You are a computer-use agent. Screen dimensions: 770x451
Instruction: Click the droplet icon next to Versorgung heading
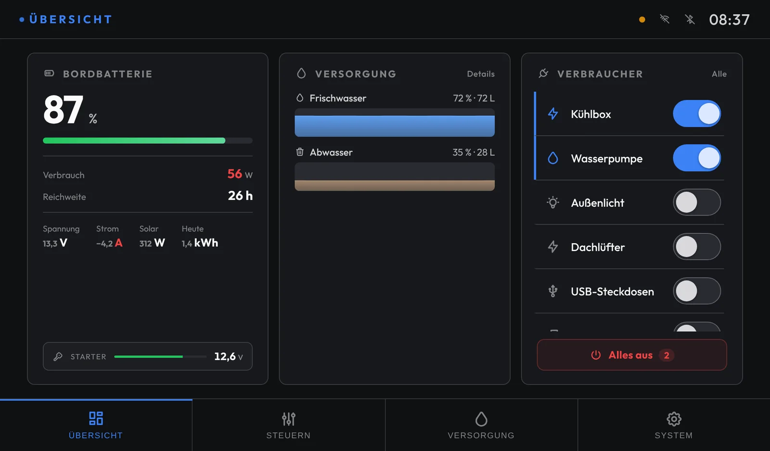301,74
